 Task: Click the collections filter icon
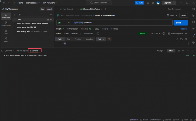click(20, 15)
